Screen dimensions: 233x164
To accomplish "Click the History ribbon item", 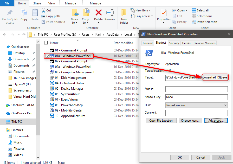I will coord(179,22).
